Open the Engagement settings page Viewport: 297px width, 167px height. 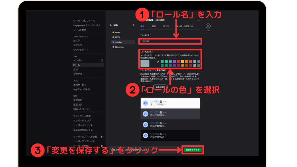point(87,26)
